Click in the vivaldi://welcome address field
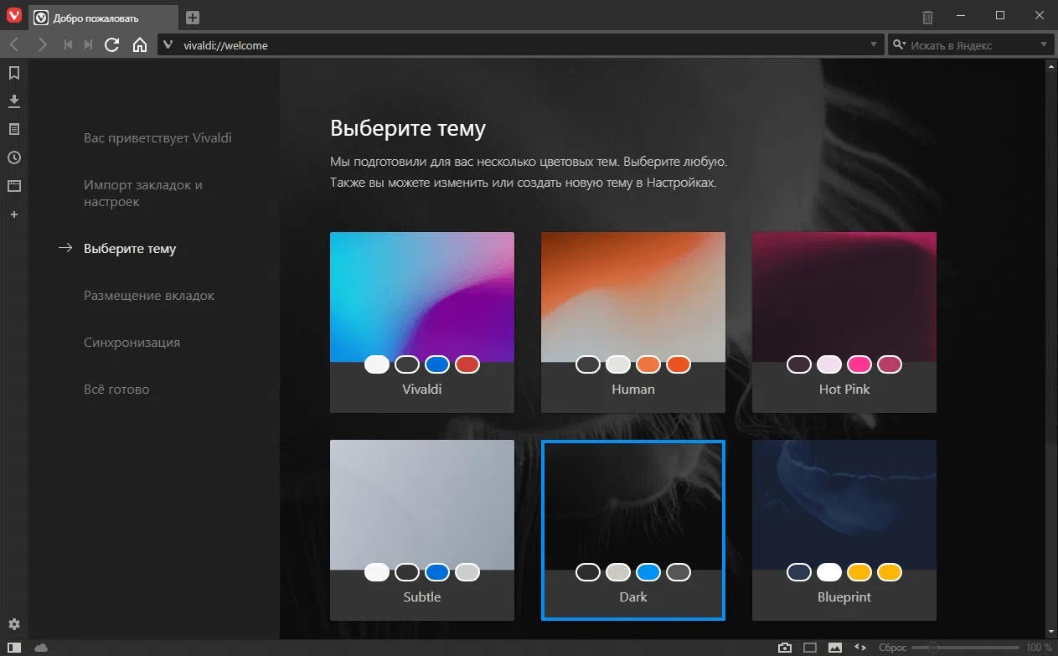1058x656 pixels. pyautogui.click(x=520, y=45)
